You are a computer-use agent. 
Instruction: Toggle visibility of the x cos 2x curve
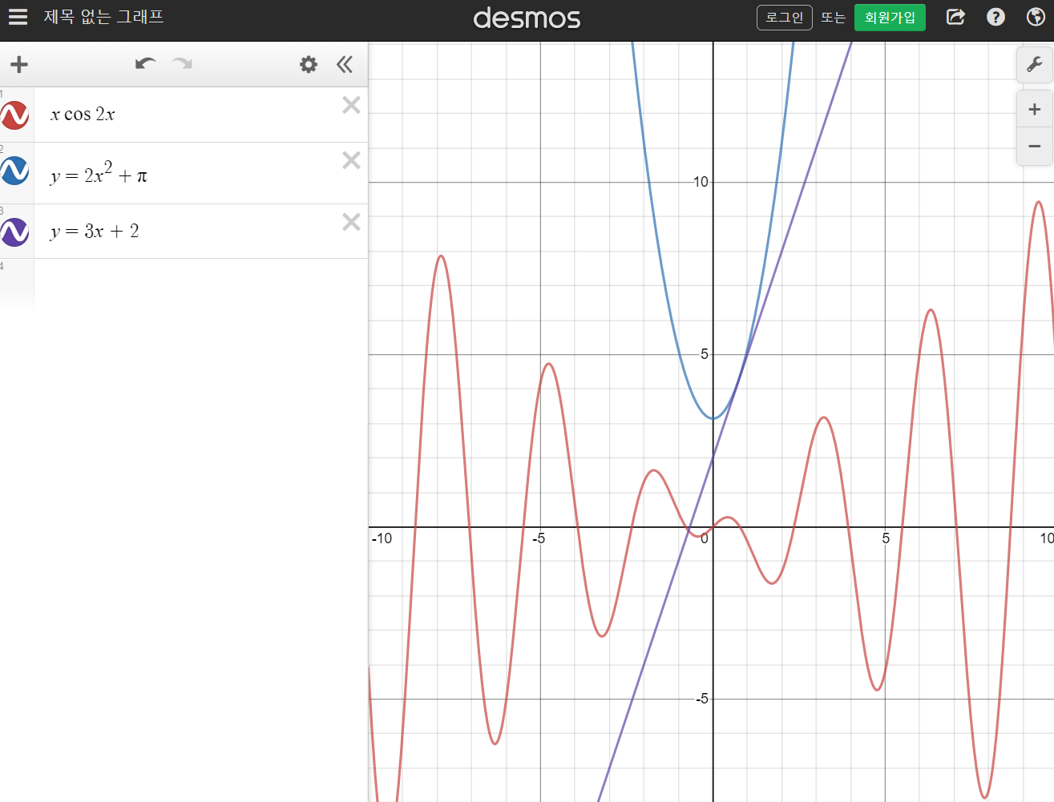coord(14,115)
